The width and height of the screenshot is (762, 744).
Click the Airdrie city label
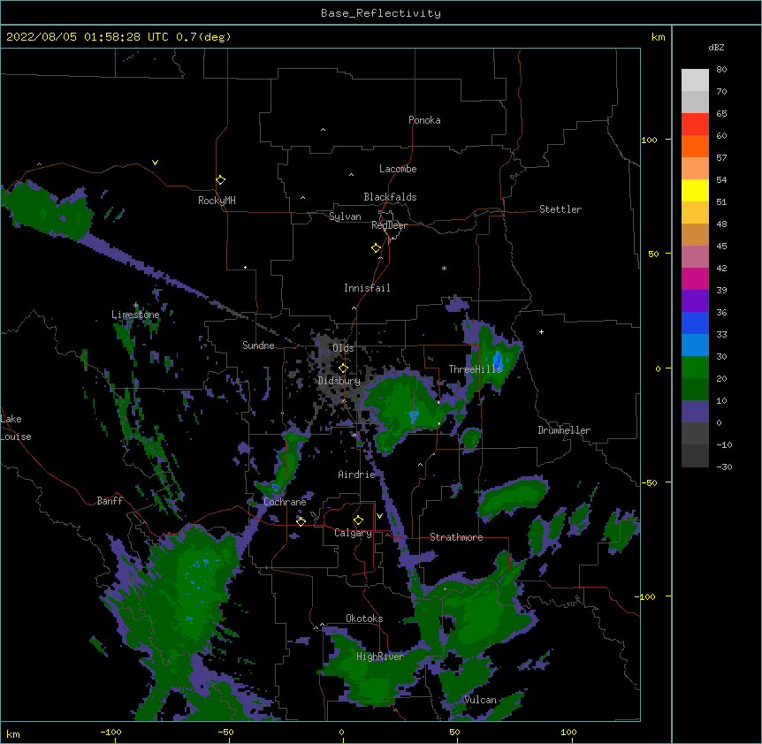(x=357, y=474)
